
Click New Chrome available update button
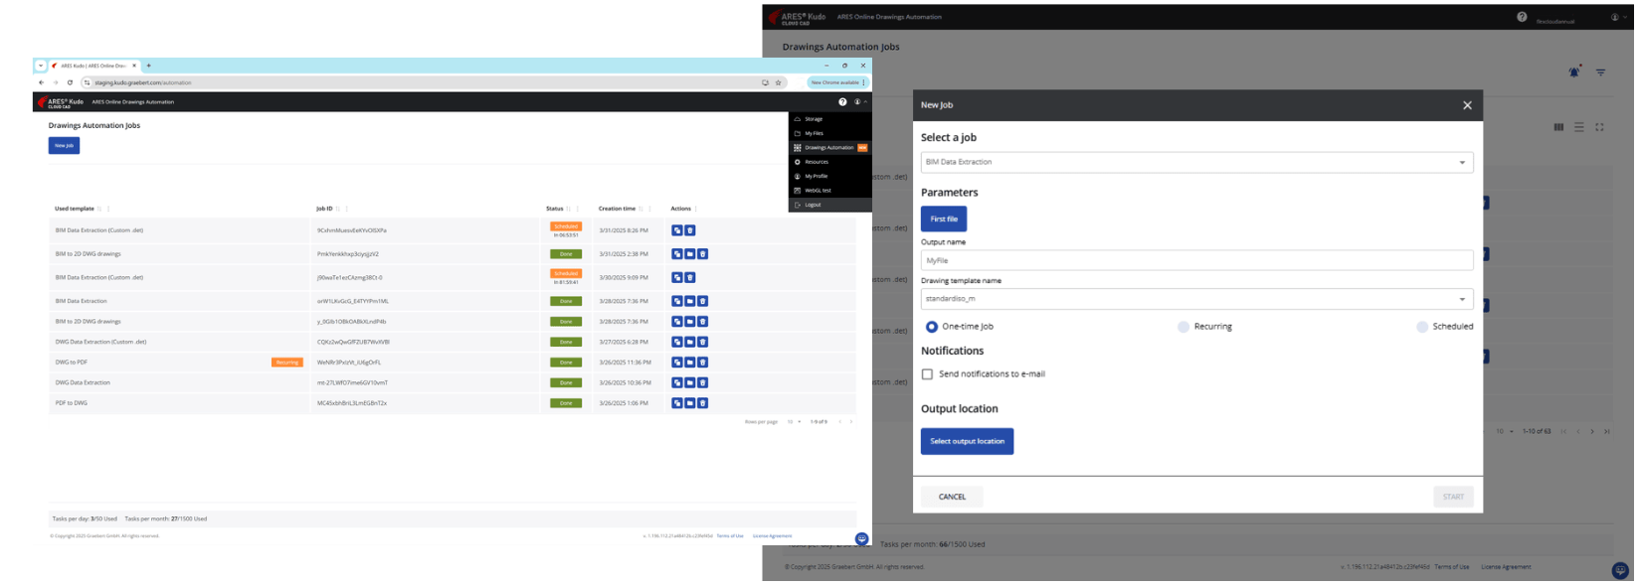(x=837, y=82)
